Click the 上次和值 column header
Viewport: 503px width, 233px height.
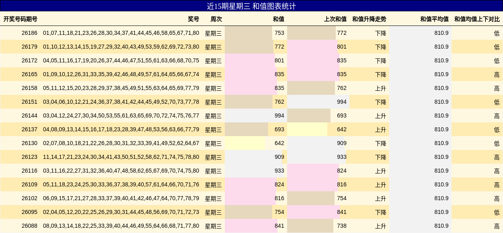[x=335, y=19]
